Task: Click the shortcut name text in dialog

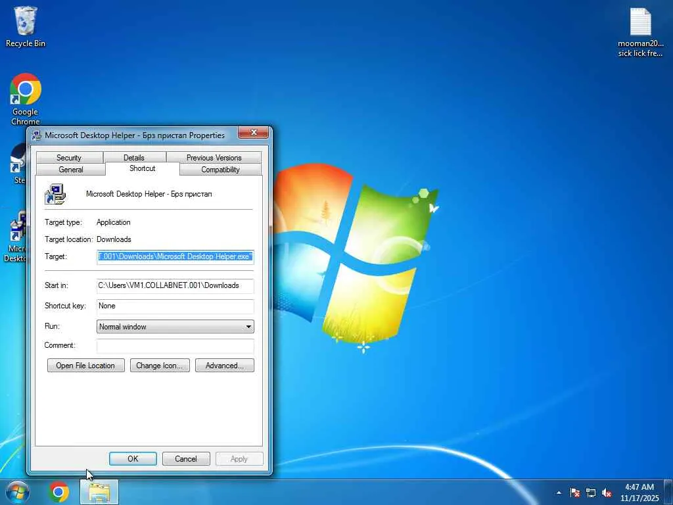Action: tap(149, 194)
